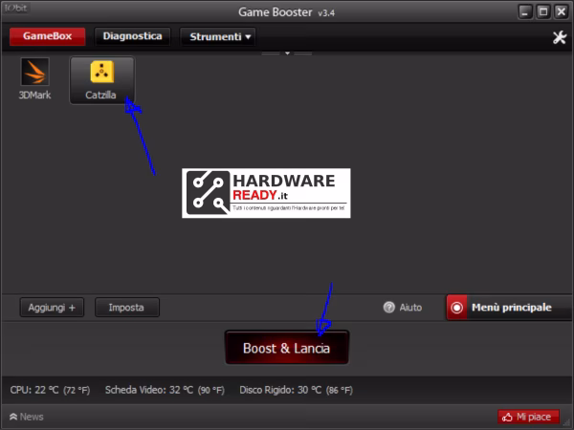Image resolution: width=574 pixels, height=430 pixels.
Task: Close the Game Booster window
Action: pos(562,12)
